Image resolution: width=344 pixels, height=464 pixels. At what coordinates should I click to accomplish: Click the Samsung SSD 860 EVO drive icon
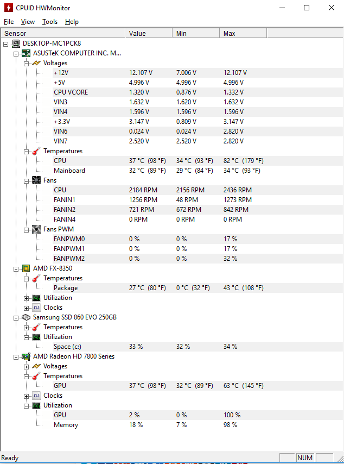[x=26, y=317]
